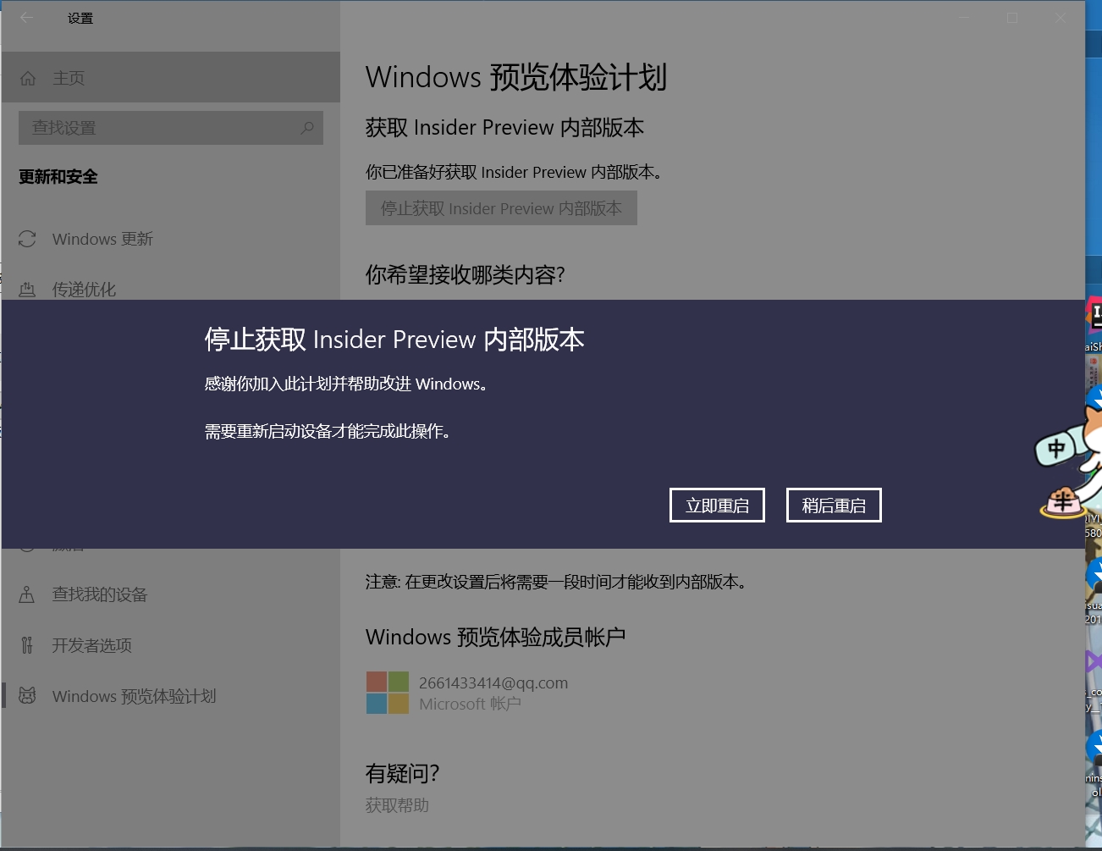Viewport: 1102px width, 851px height.
Task: Minimize the Settings window
Action: pyautogui.click(x=964, y=18)
